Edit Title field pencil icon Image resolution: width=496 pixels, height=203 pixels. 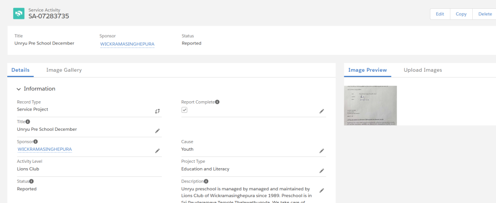157,131
